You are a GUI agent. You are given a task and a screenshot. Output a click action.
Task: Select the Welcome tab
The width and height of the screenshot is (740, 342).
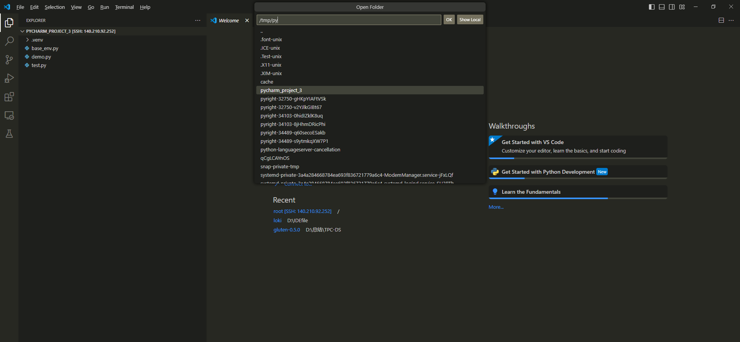tap(229, 20)
